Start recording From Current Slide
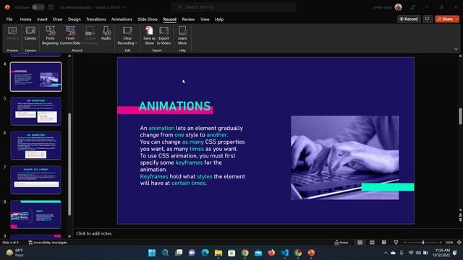The height and width of the screenshot is (260, 463). coord(70,35)
